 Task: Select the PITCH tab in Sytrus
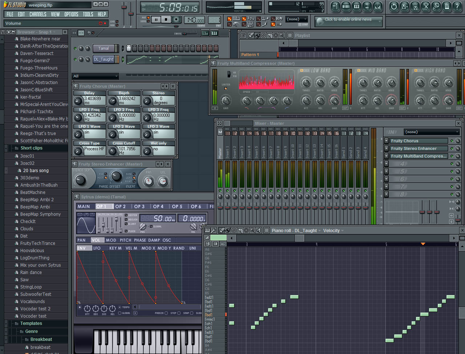125,240
